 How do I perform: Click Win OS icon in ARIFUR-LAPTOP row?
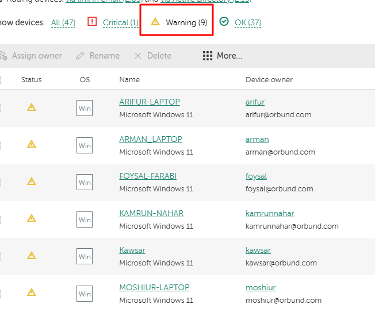pyautogui.click(x=85, y=108)
